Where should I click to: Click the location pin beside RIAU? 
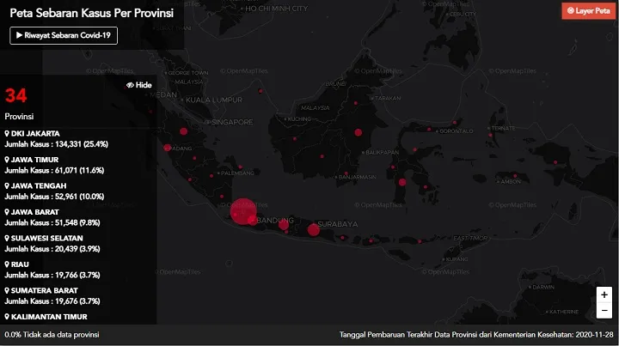[7, 264]
